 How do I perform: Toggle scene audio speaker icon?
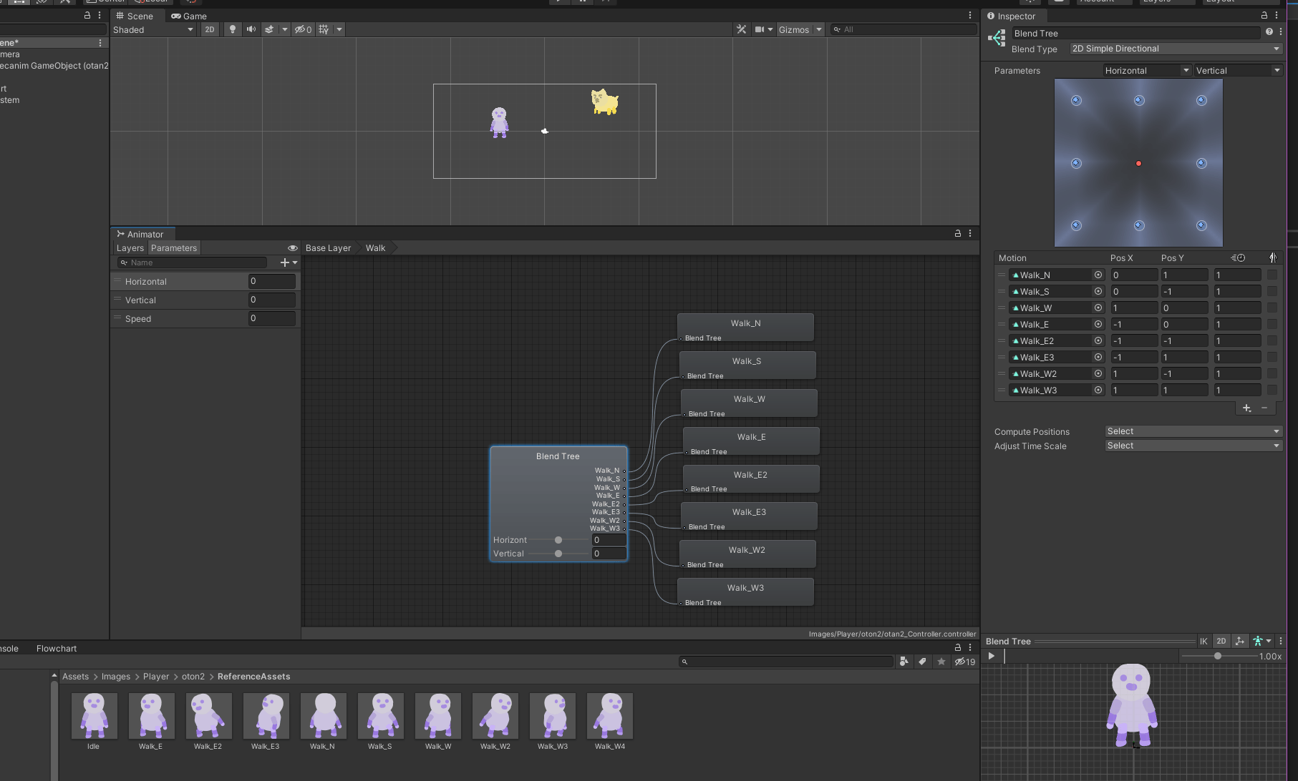coord(251,29)
